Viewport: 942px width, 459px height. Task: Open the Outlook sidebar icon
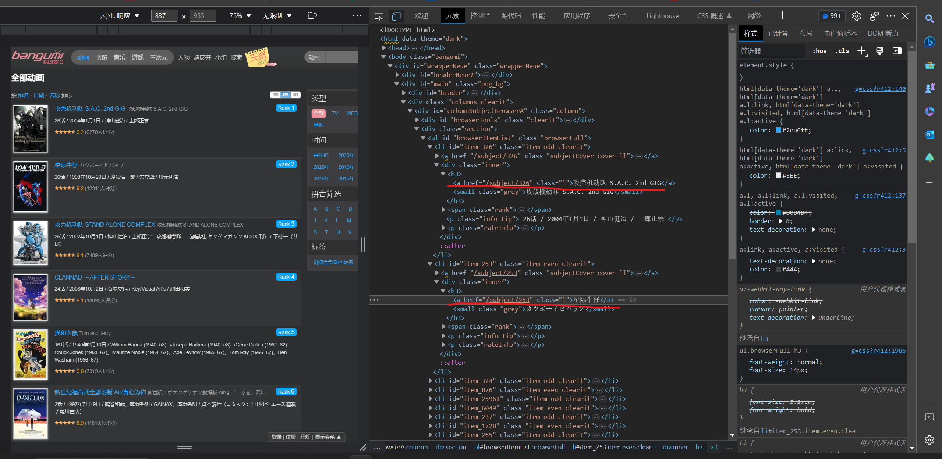929,135
